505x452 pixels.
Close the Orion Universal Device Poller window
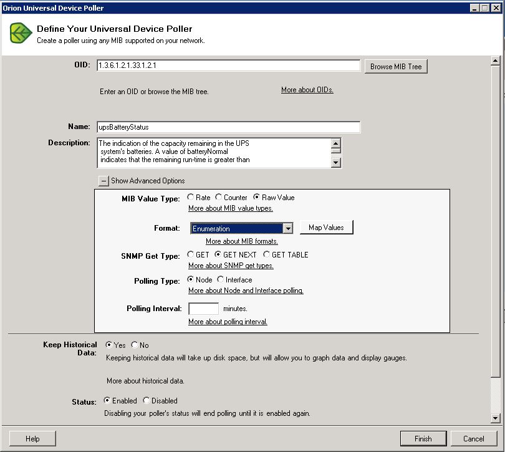click(496, 8)
